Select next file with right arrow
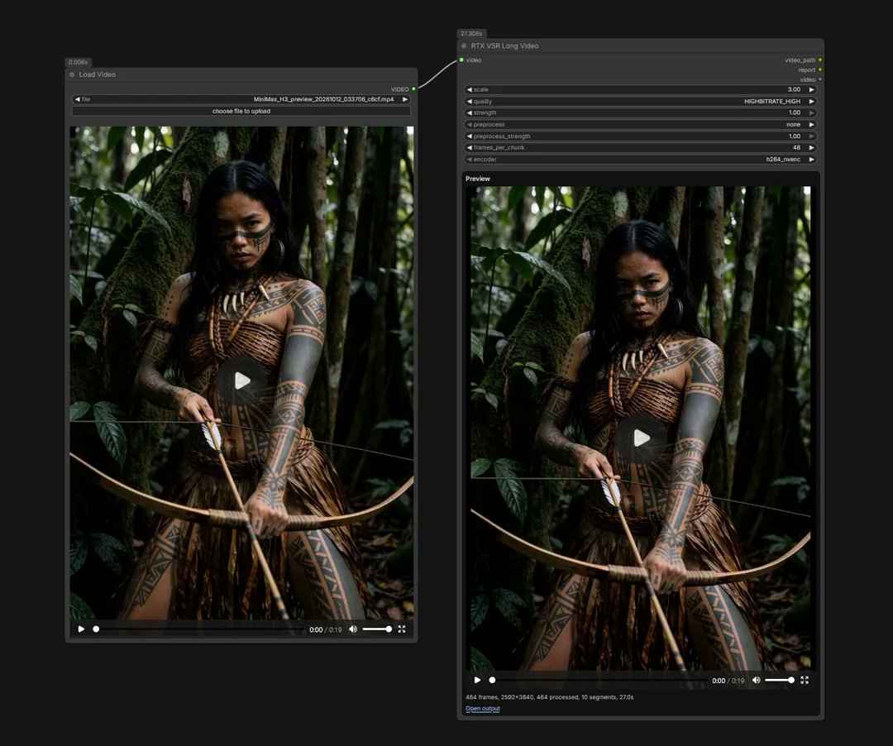The height and width of the screenshot is (746, 893). coord(405,99)
